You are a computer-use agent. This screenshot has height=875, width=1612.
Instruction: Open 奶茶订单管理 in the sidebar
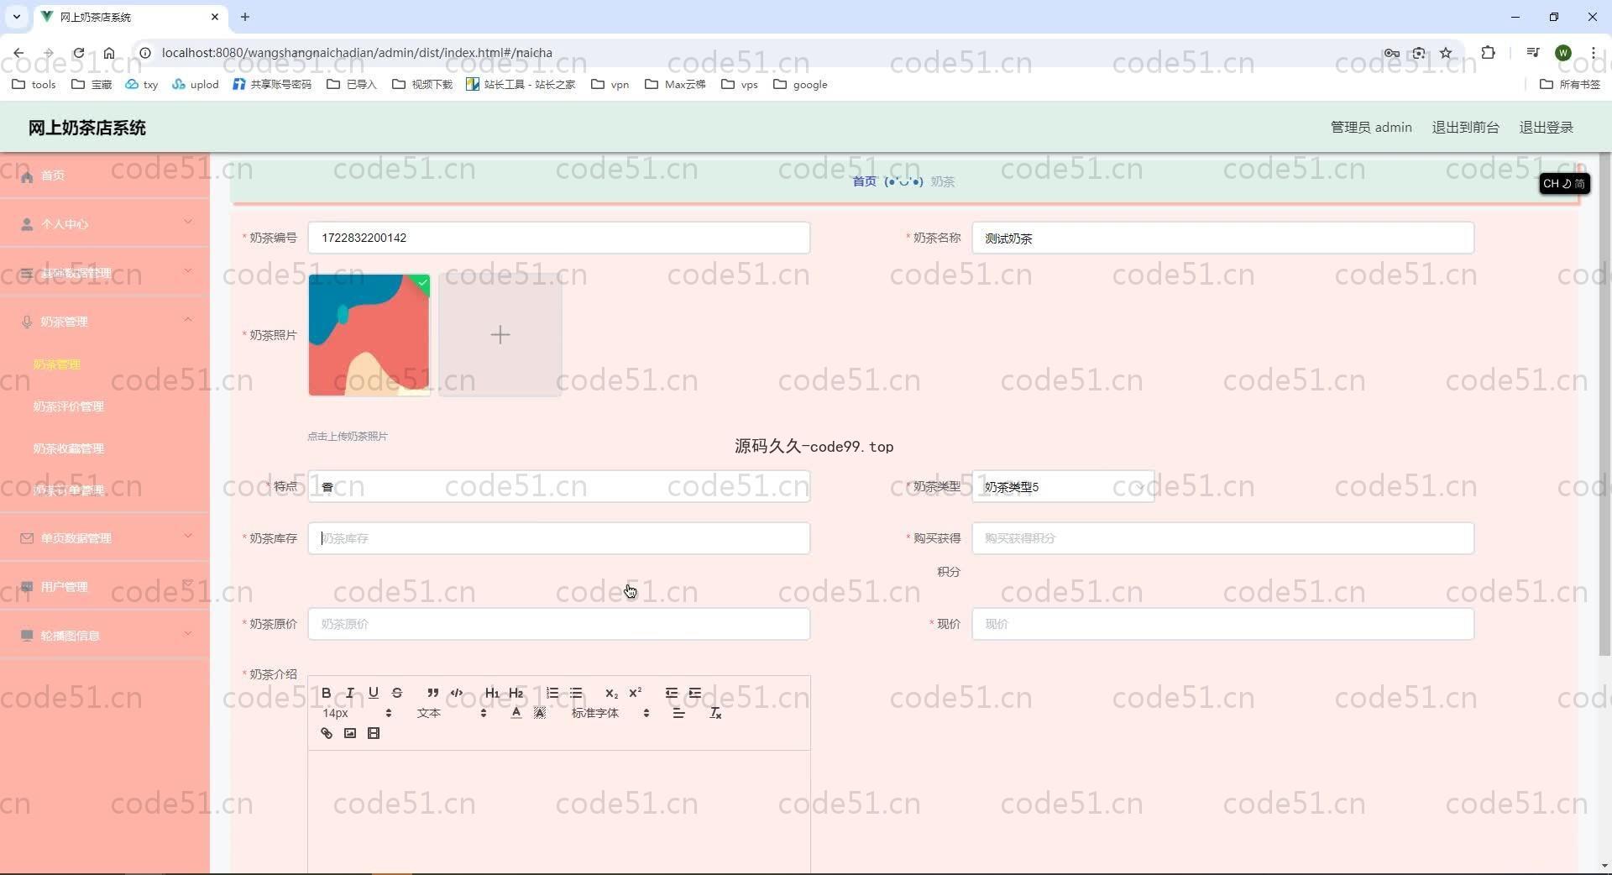click(x=69, y=490)
